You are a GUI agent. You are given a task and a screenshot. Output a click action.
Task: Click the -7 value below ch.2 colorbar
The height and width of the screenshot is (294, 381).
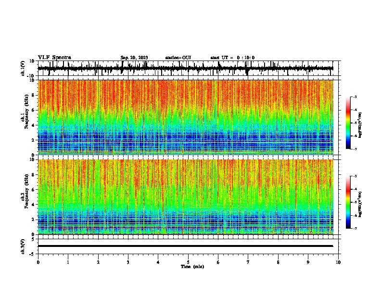[355, 229]
